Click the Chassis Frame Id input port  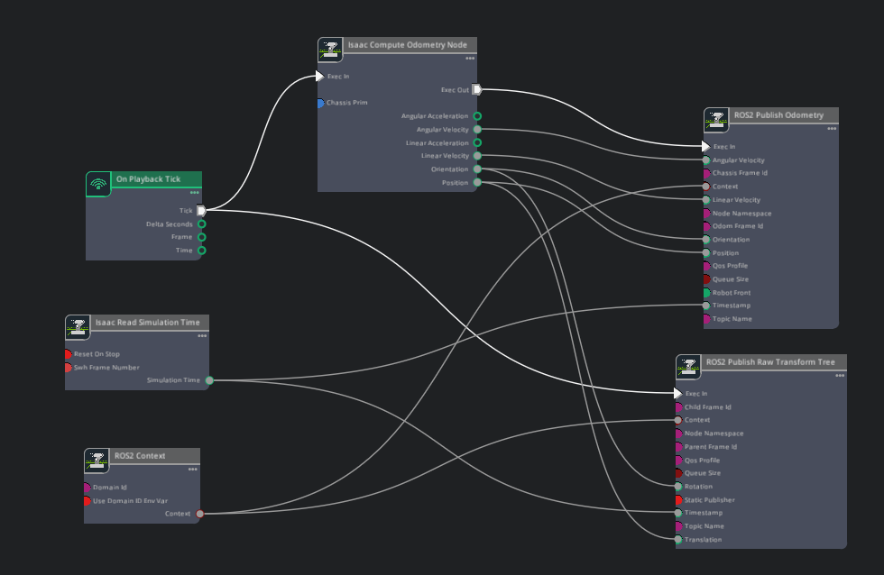(707, 173)
